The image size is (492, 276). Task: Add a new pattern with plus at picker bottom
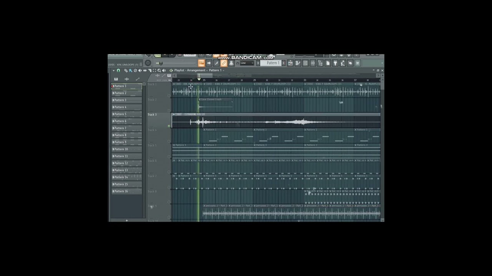click(x=126, y=220)
